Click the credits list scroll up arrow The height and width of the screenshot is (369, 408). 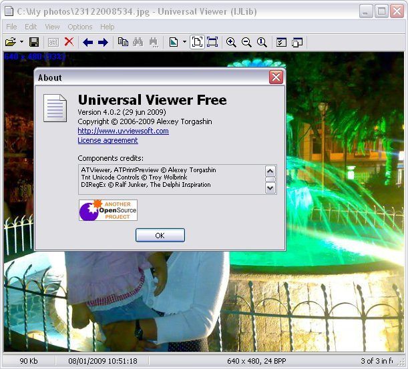[x=270, y=171]
